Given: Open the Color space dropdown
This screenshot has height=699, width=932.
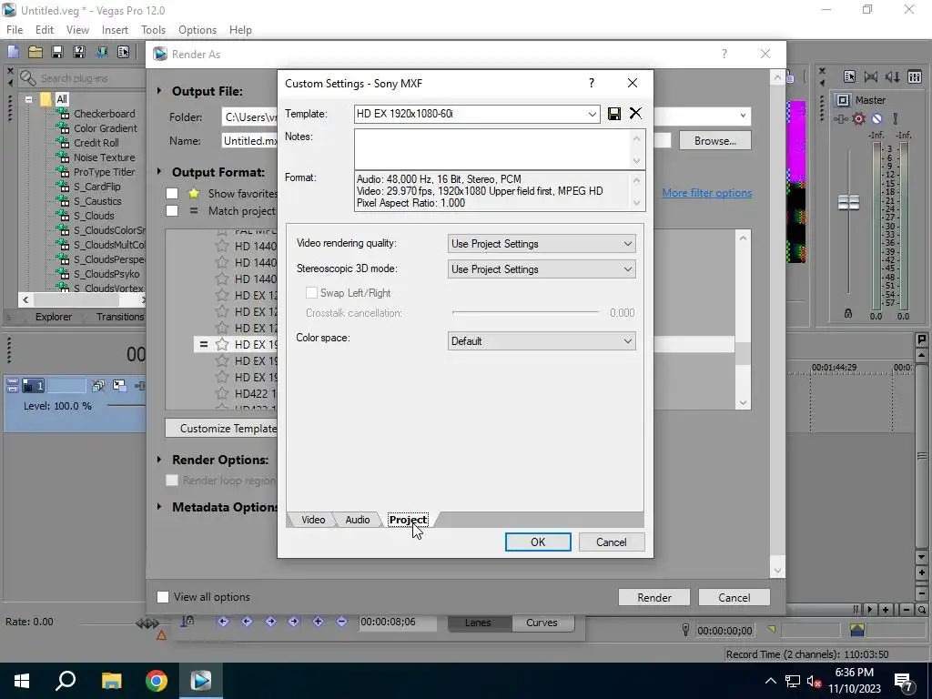Looking at the screenshot, I should 542,341.
